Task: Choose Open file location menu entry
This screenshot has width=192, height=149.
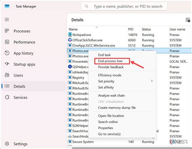Action: (x=111, y=116)
